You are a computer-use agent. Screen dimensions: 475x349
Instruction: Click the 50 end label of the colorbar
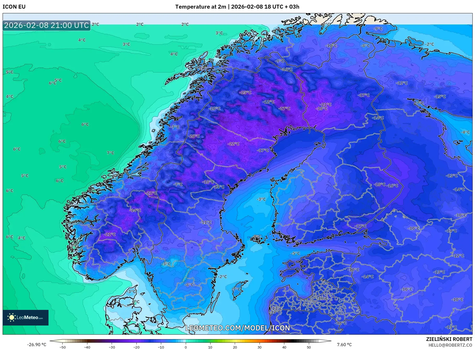pyautogui.click(x=309, y=347)
